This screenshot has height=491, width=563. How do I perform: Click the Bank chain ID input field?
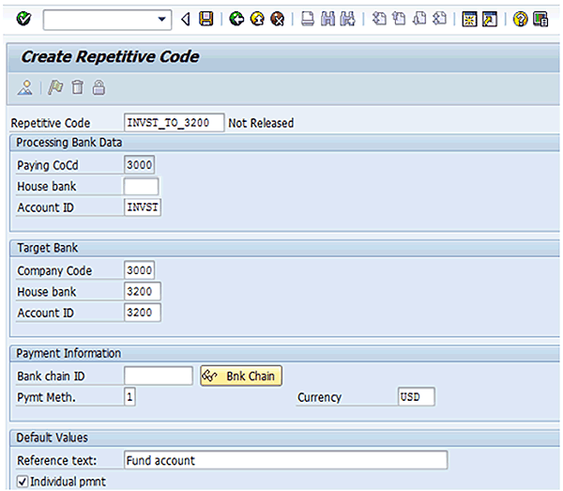[158, 376]
